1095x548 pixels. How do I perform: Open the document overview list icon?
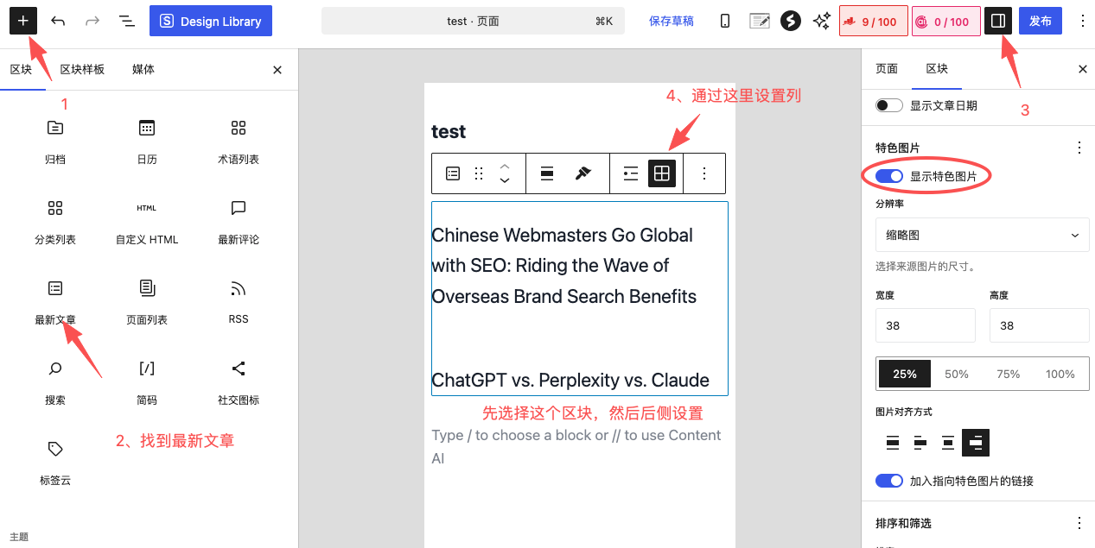pyautogui.click(x=126, y=21)
